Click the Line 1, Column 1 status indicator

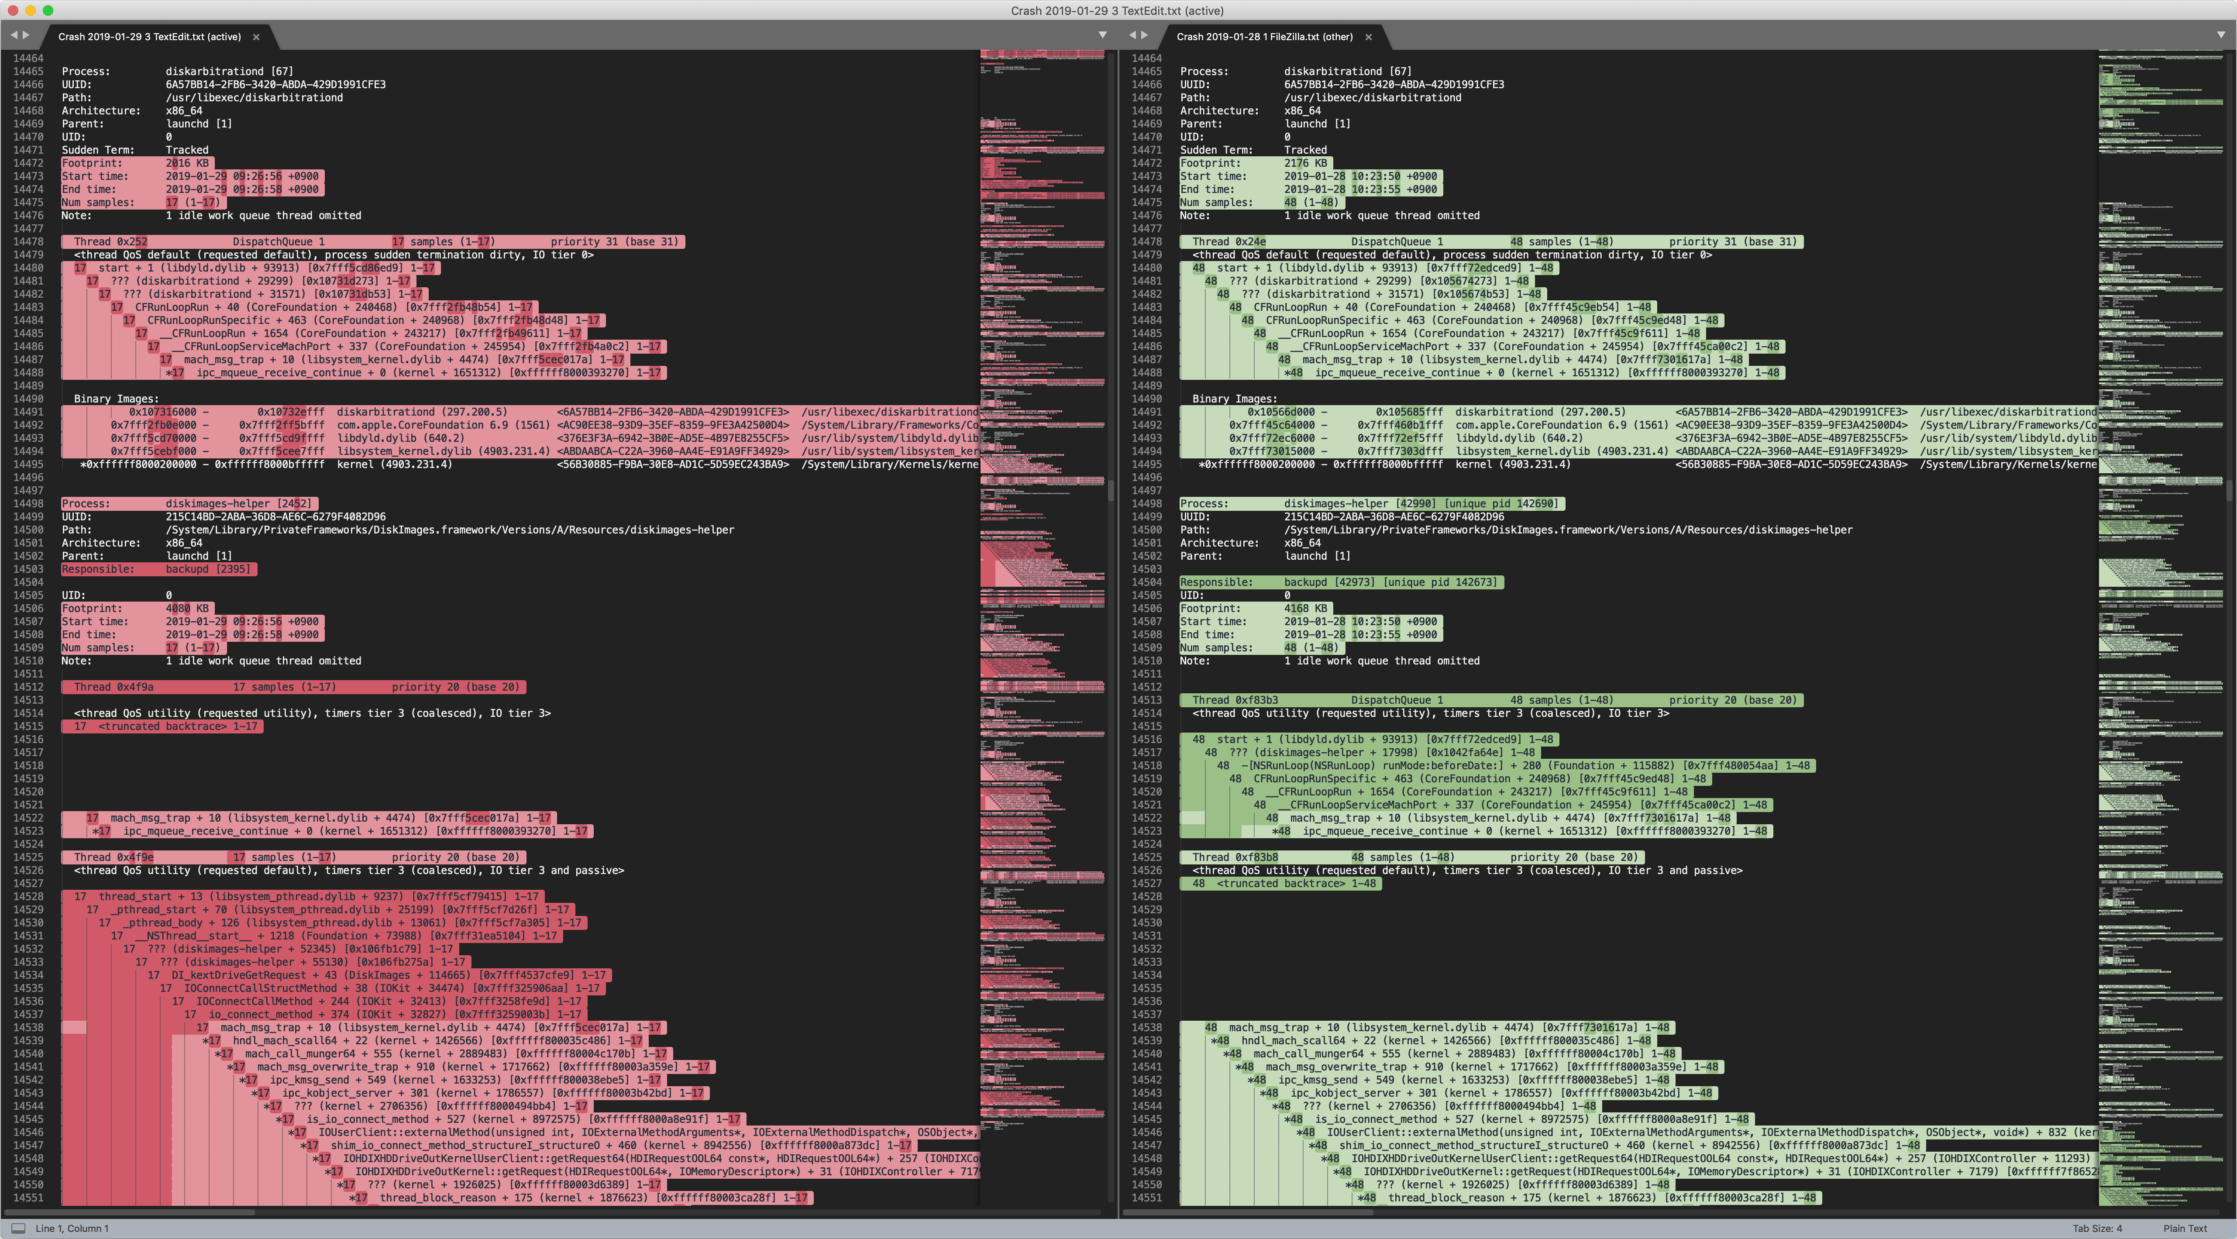coord(72,1228)
